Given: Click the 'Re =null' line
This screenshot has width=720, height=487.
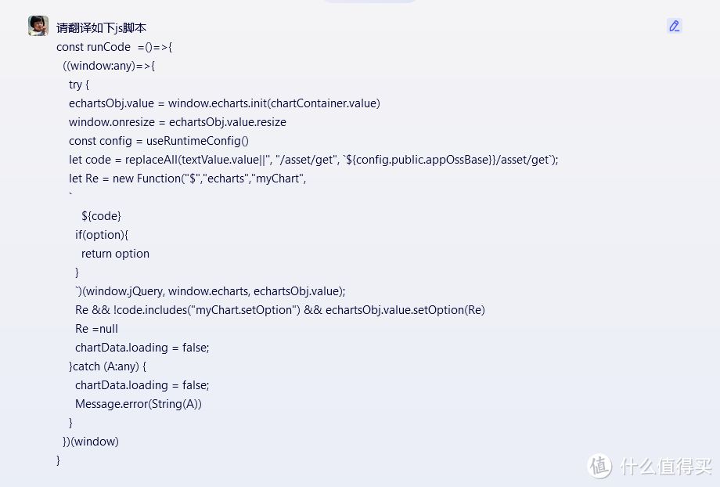Looking at the screenshot, I should coord(96,329).
